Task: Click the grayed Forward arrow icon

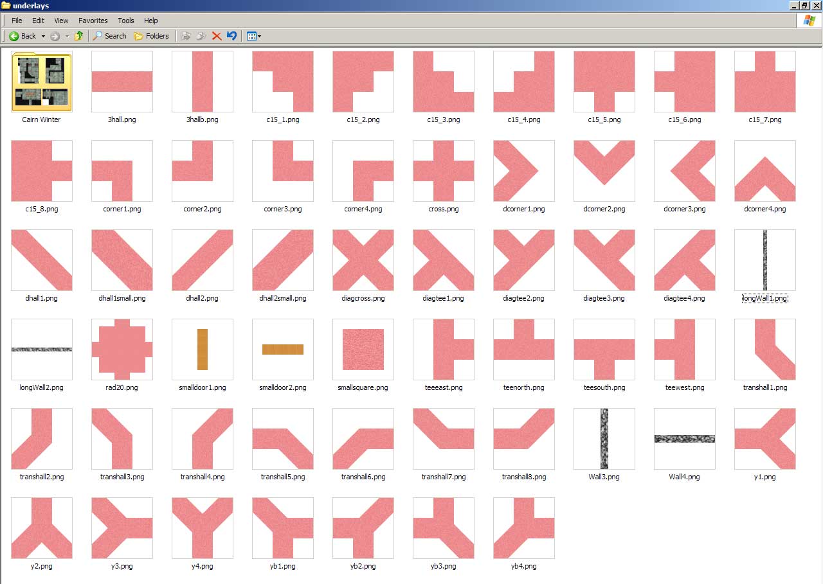Action: (55, 36)
